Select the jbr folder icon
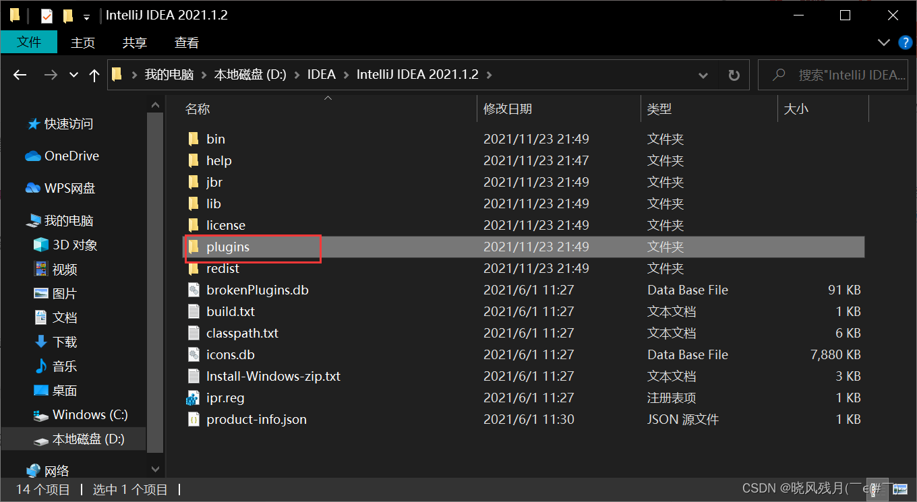This screenshot has height=502, width=917. point(194,182)
